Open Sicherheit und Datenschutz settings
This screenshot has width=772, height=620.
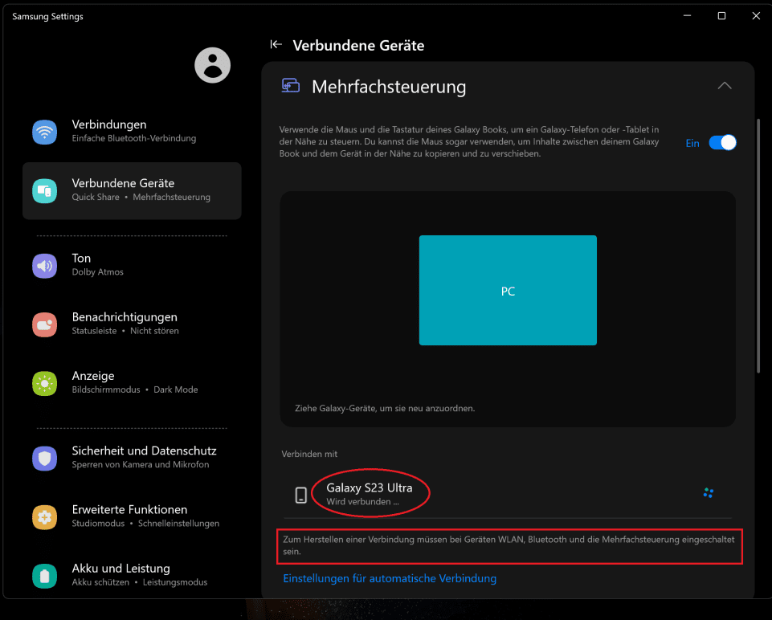[x=132, y=458]
